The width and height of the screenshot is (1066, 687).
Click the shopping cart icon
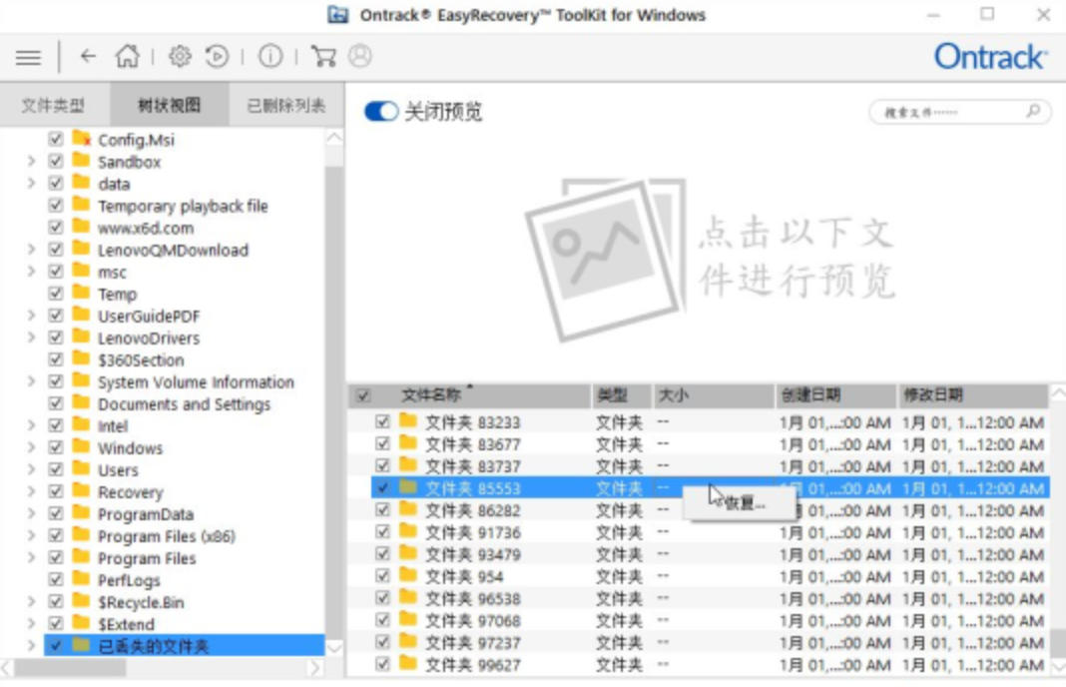pos(323,56)
